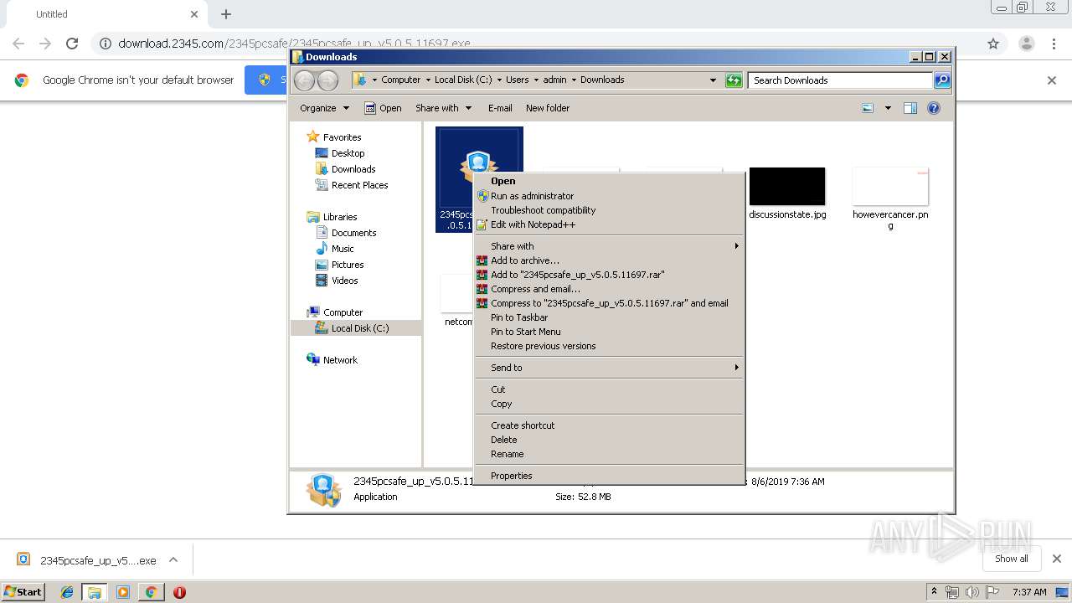Select Network in sidebar
The width and height of the screenshot is (1072, 603).
click(x=332, y=360)
